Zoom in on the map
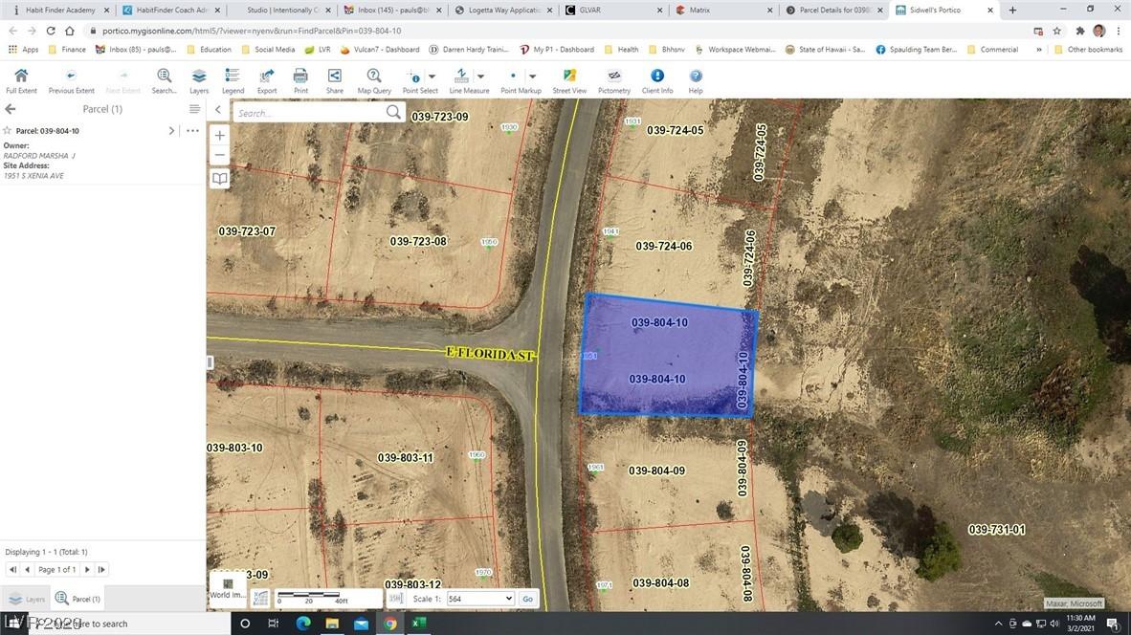The width and height of the screenshot is (1131, 635). pyautogui.click(x=220, y=136)
